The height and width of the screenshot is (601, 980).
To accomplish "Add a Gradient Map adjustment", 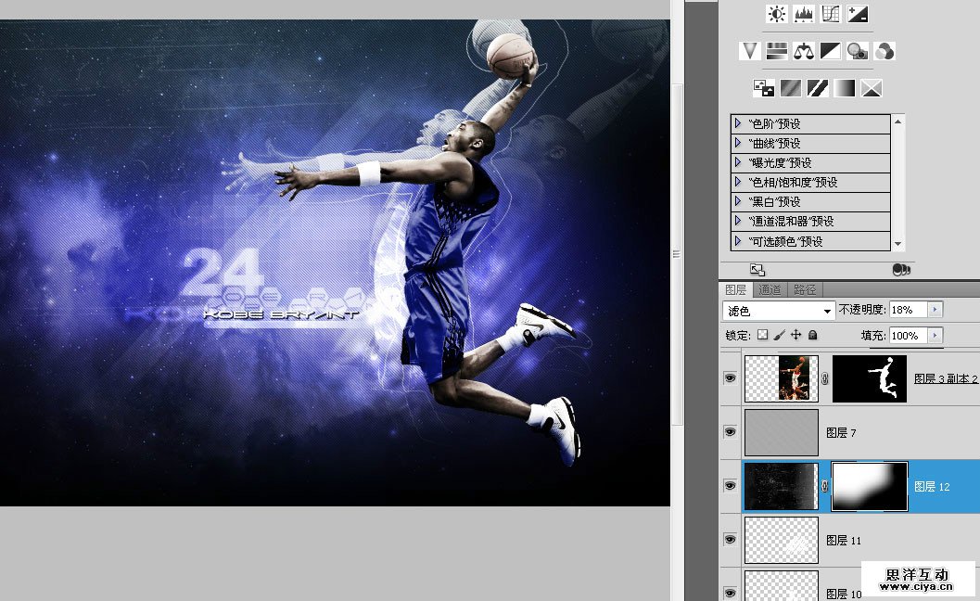I will (844, 88).
